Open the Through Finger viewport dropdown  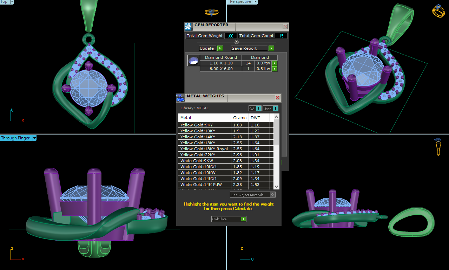click(34, 138)
